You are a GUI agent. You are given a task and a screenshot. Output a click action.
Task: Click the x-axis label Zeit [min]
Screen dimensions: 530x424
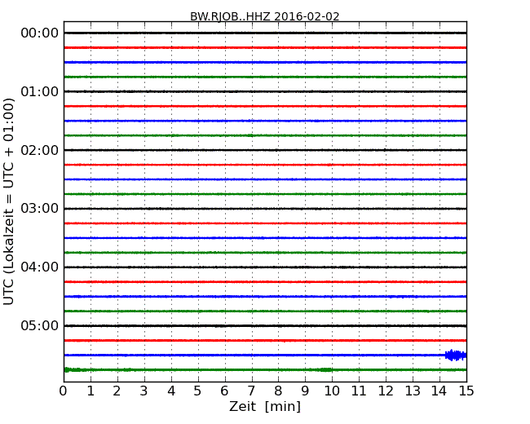(x=265, y=406)
